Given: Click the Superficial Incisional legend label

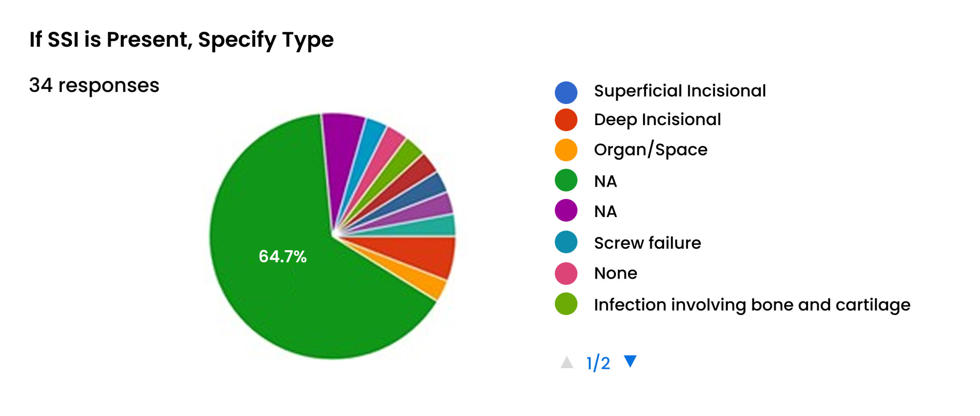Looking at the screenshot, I should [679, 91].
